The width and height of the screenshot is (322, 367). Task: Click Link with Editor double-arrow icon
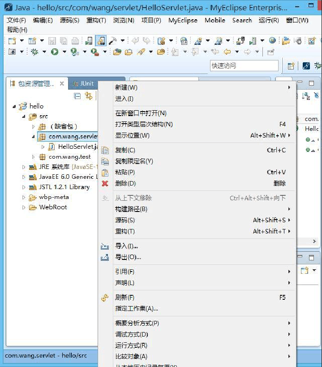pos(89,96)
